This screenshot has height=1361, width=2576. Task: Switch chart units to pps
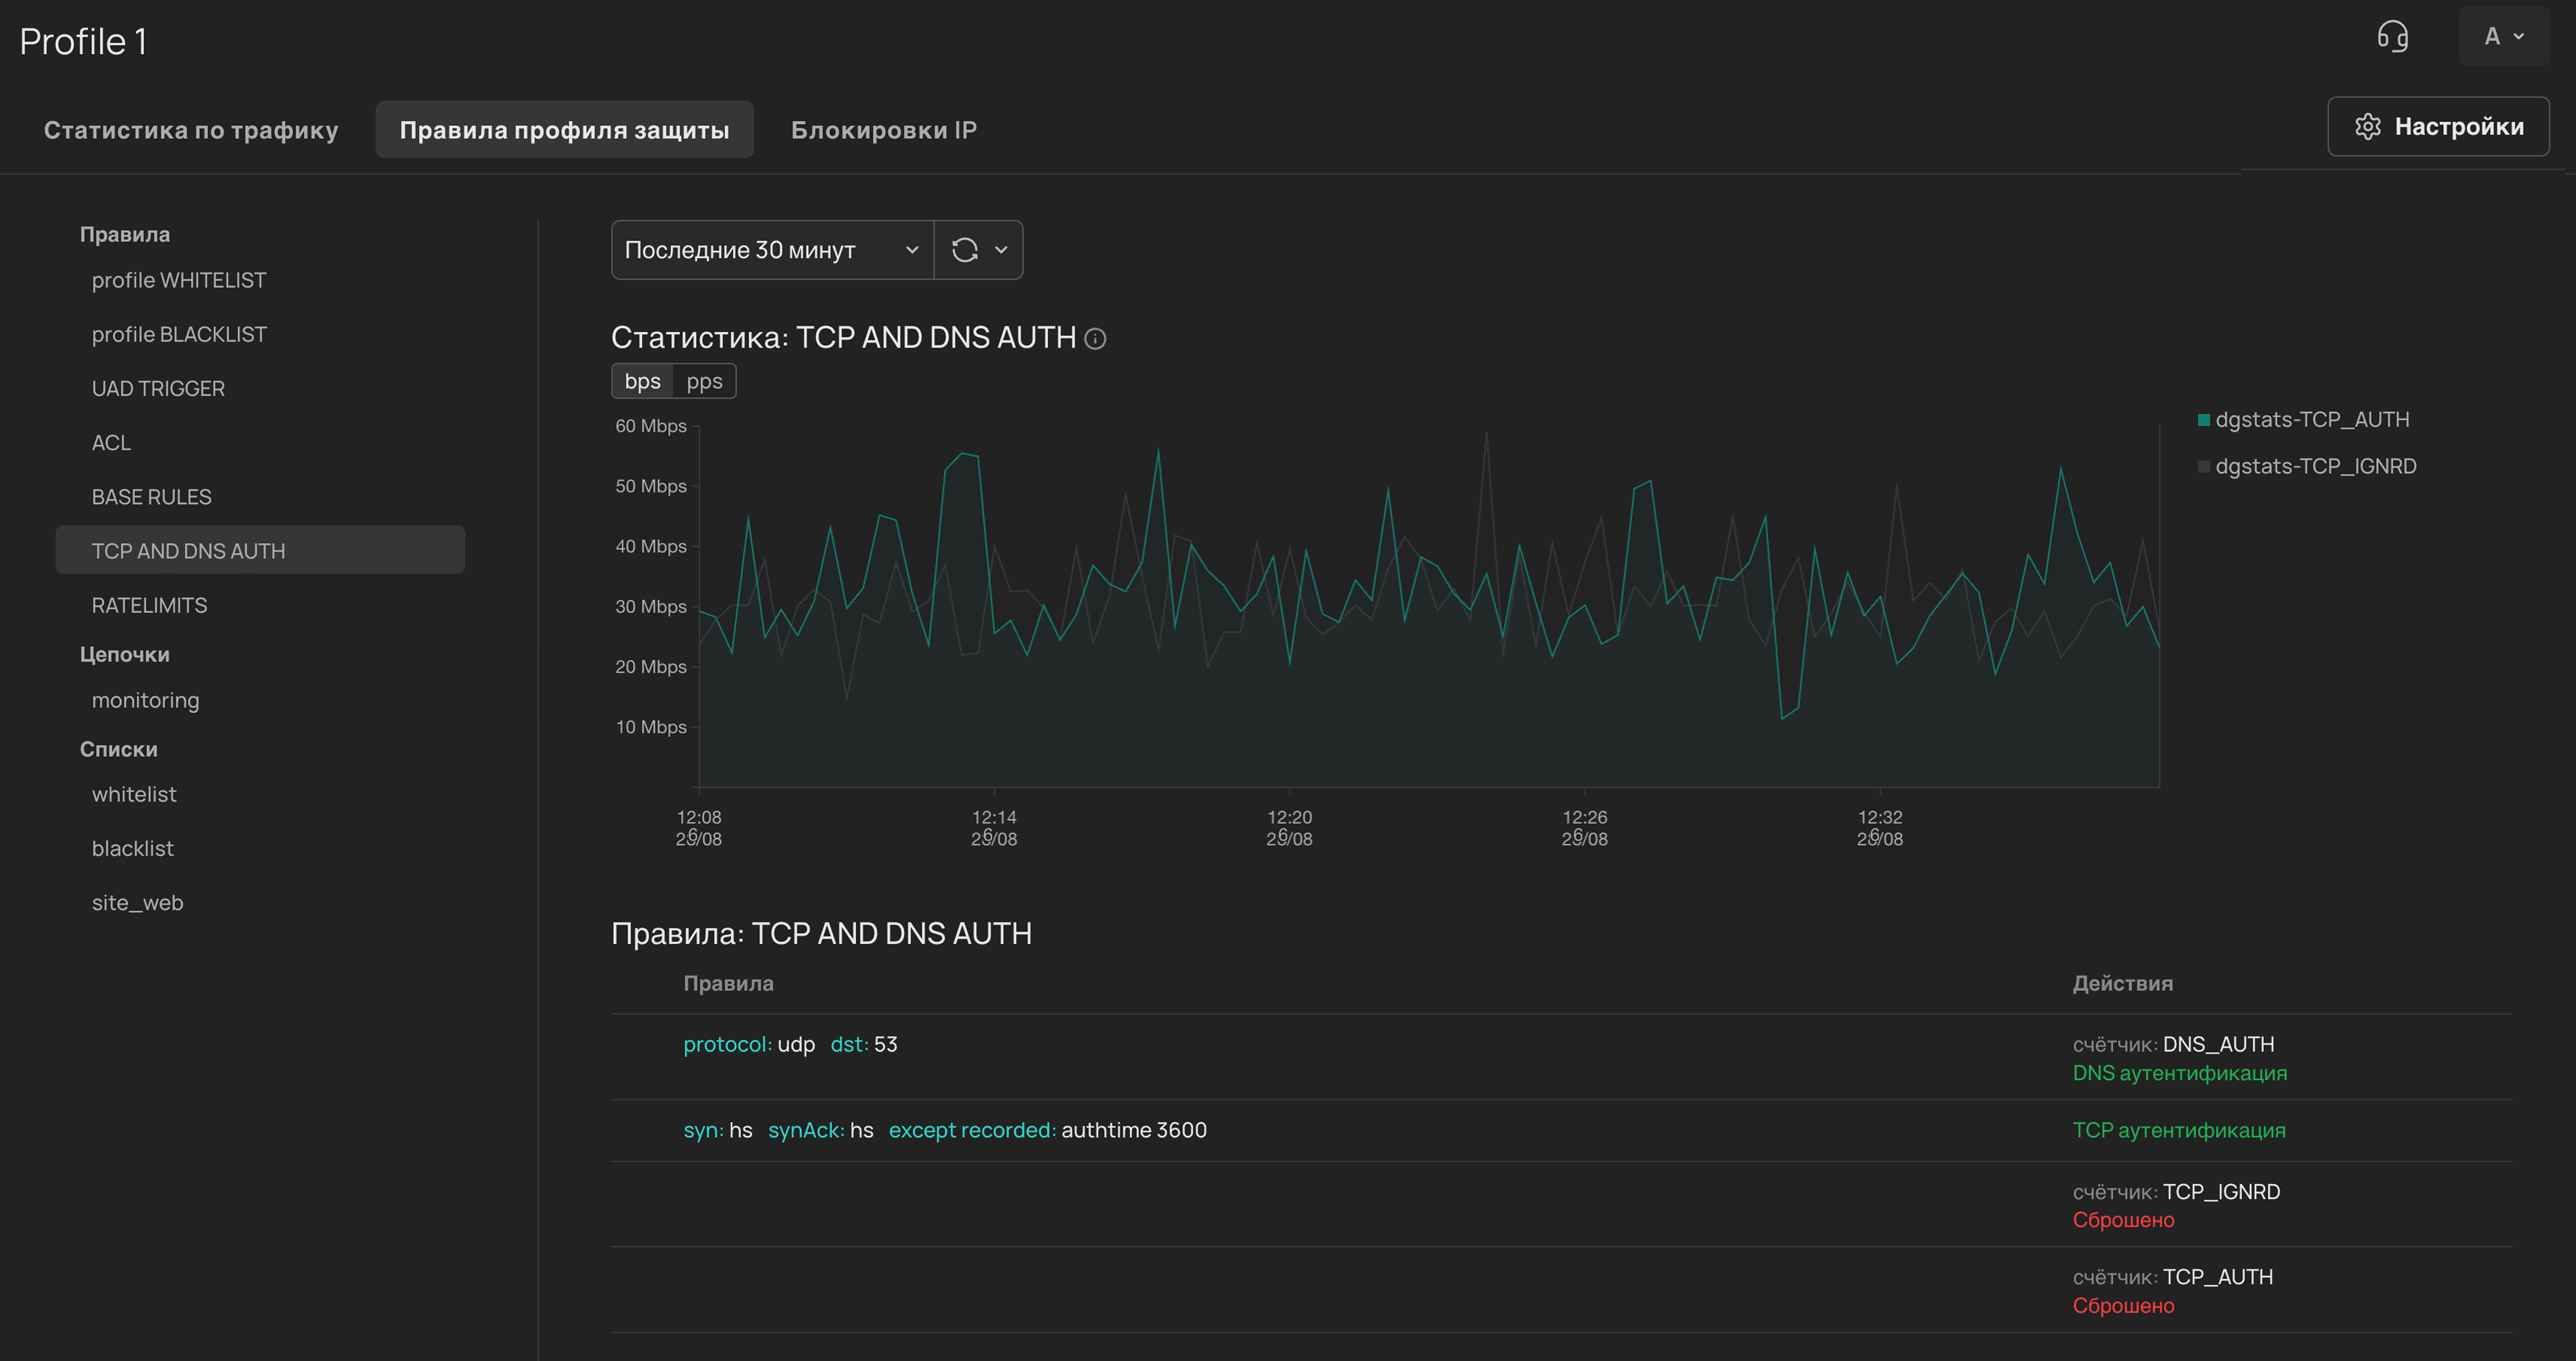click(704, 381)
